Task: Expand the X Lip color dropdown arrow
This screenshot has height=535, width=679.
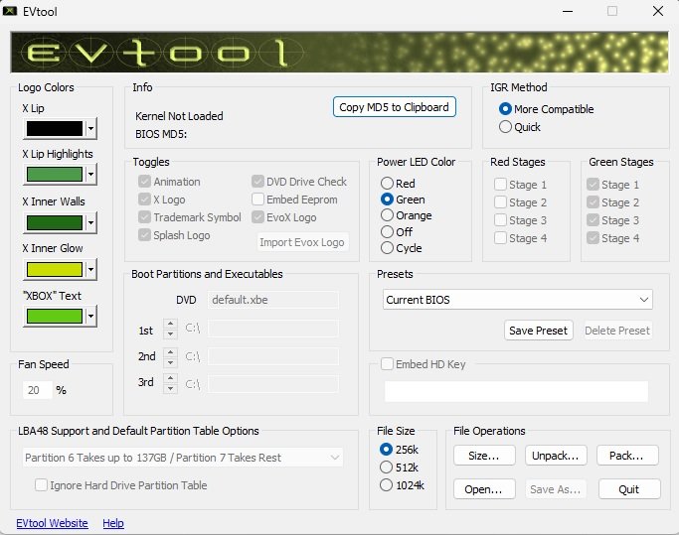Action: tap(90, 128)
